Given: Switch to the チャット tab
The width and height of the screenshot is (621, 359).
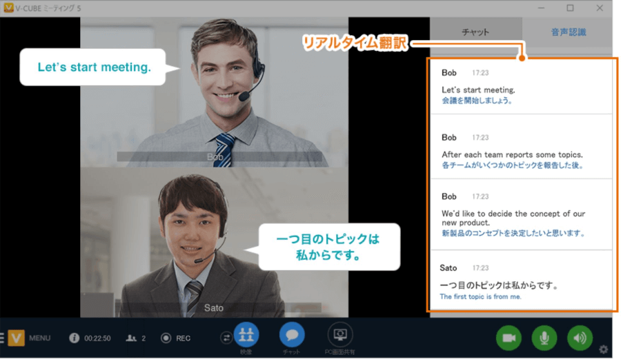Looking at the screenshot, I should click(x=475, y=32).
